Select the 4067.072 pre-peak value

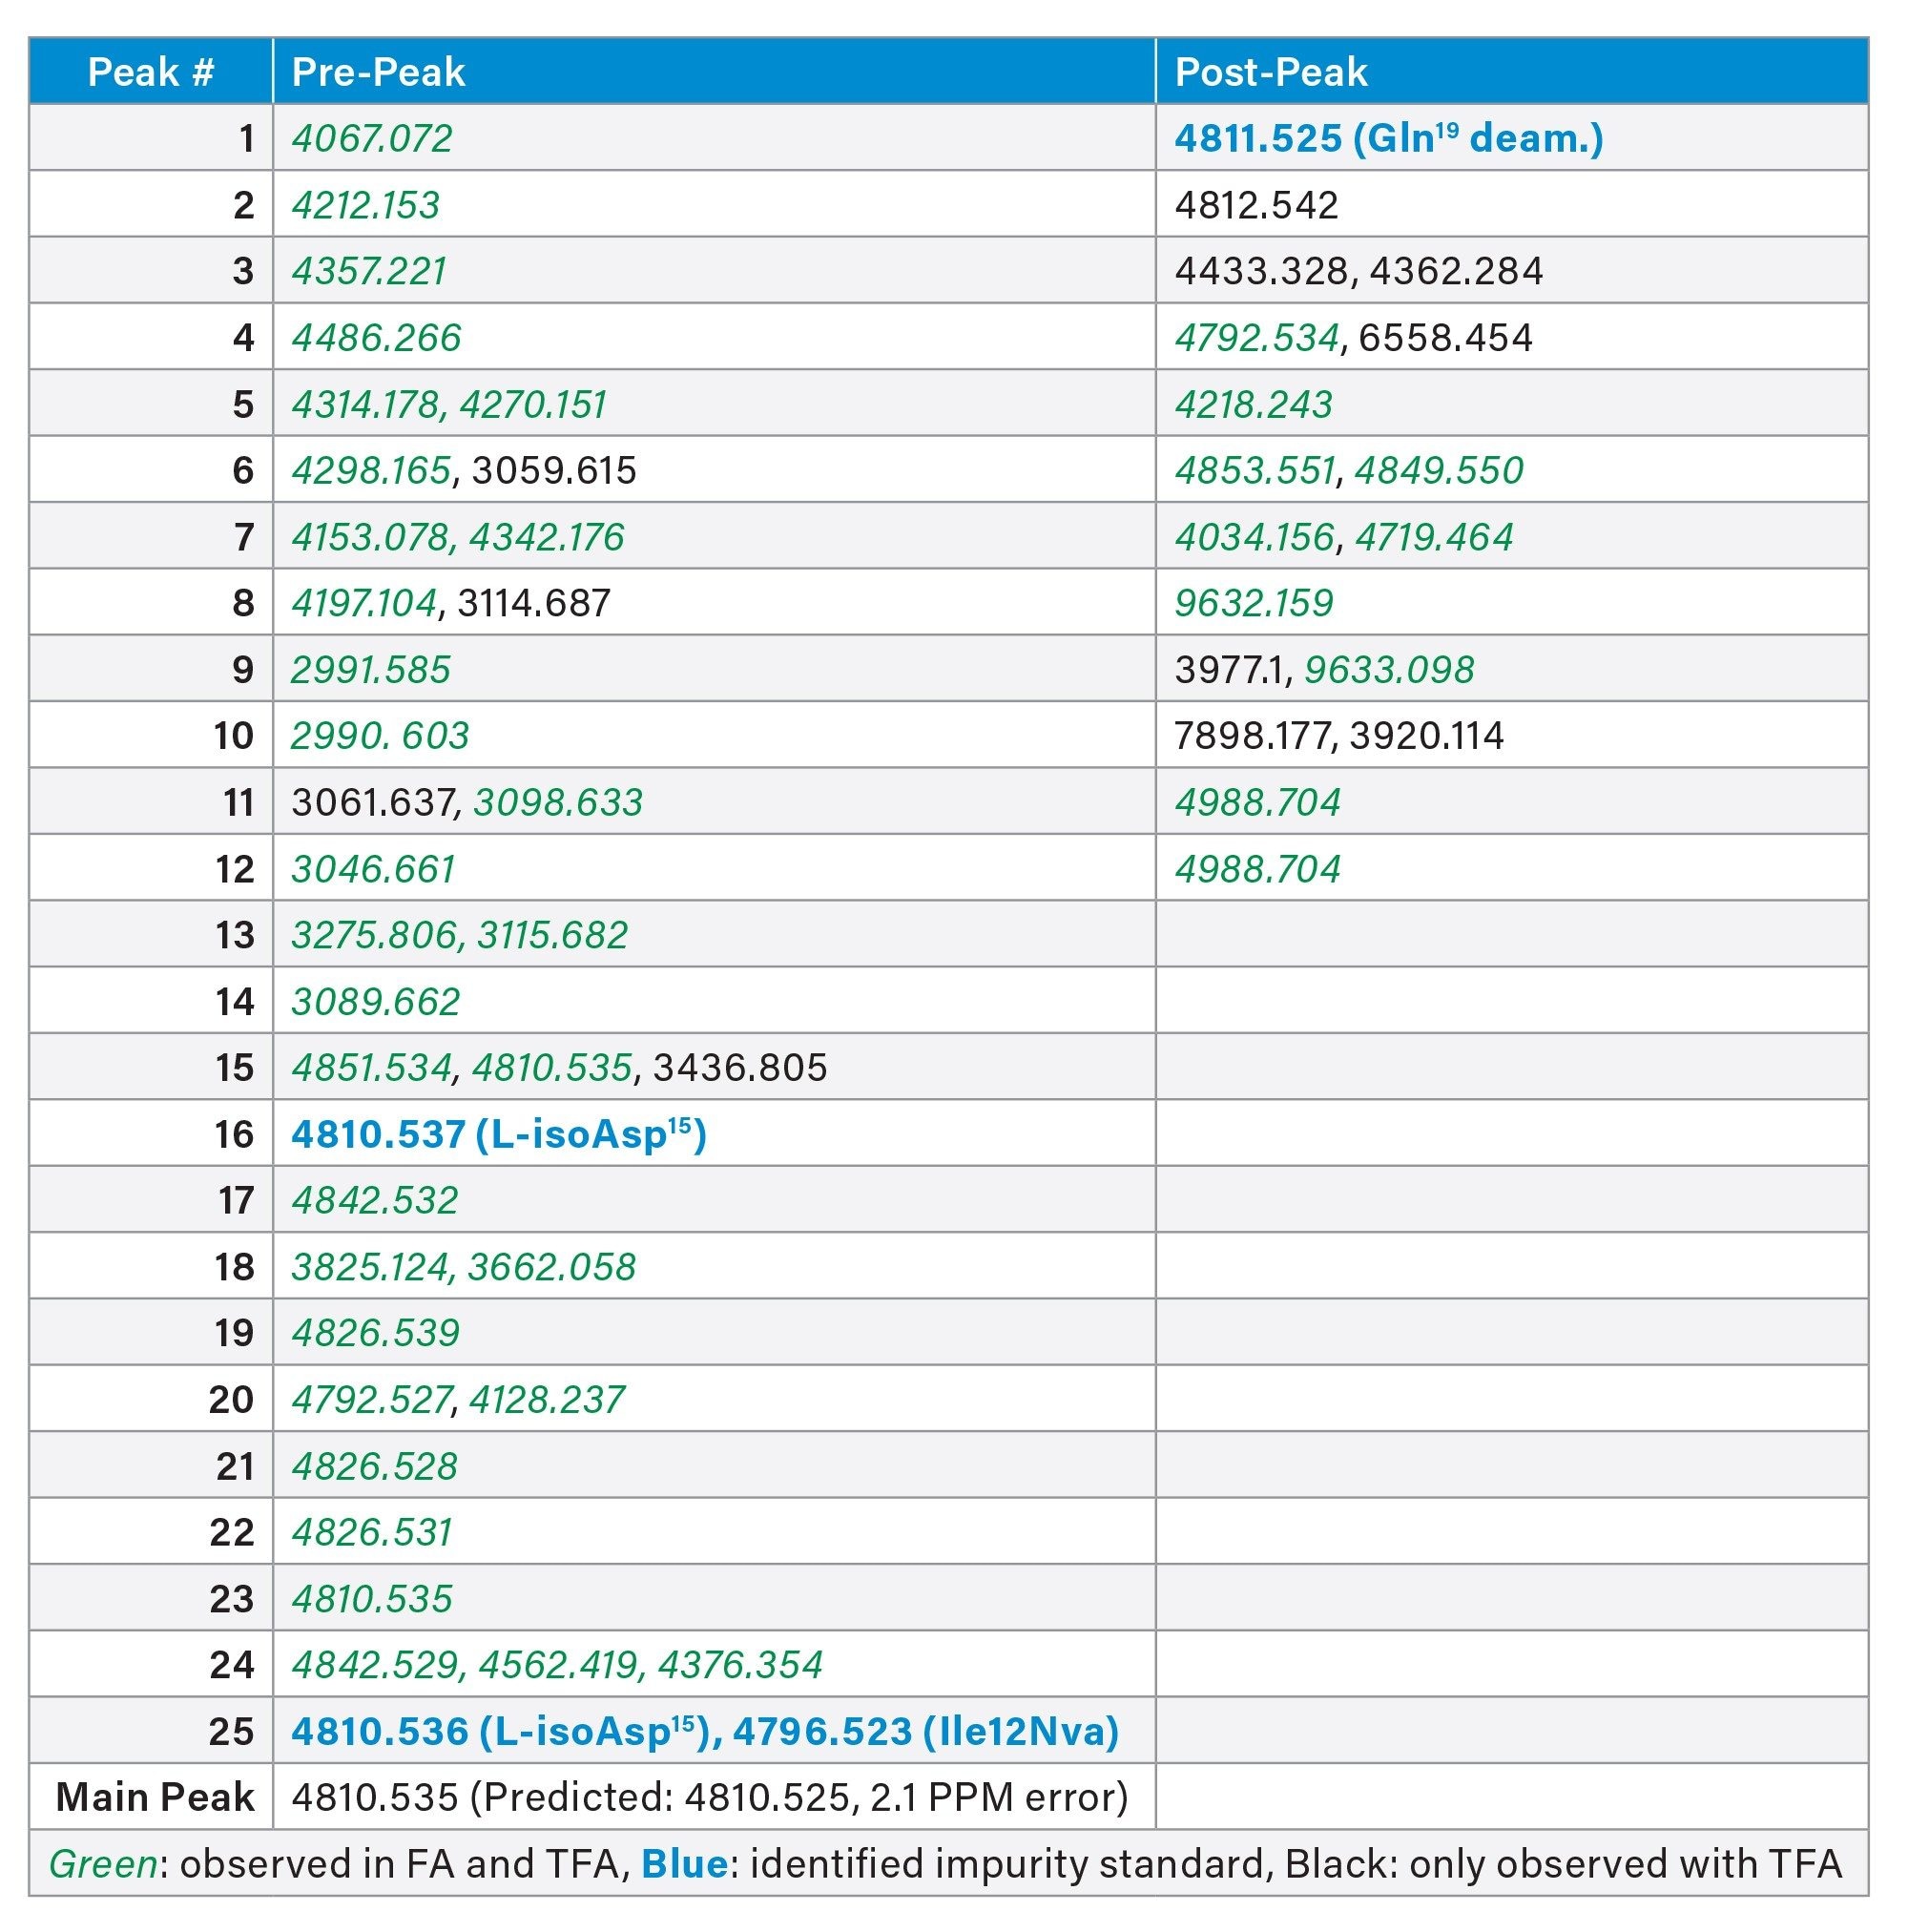[372, 138]
